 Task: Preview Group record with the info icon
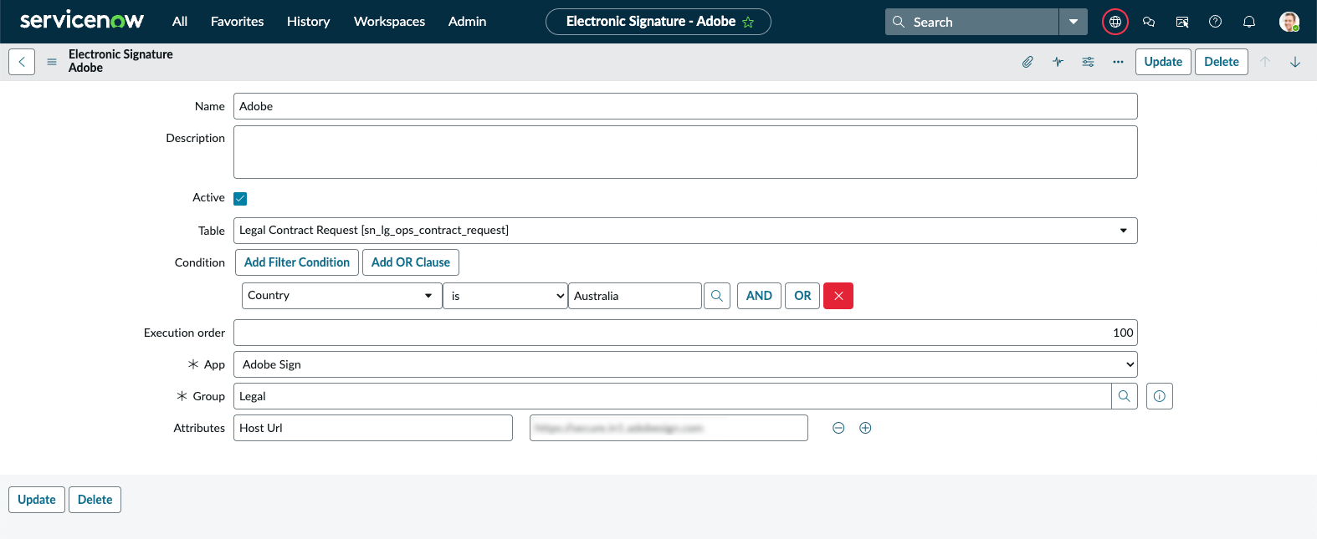coord(1160,396)
